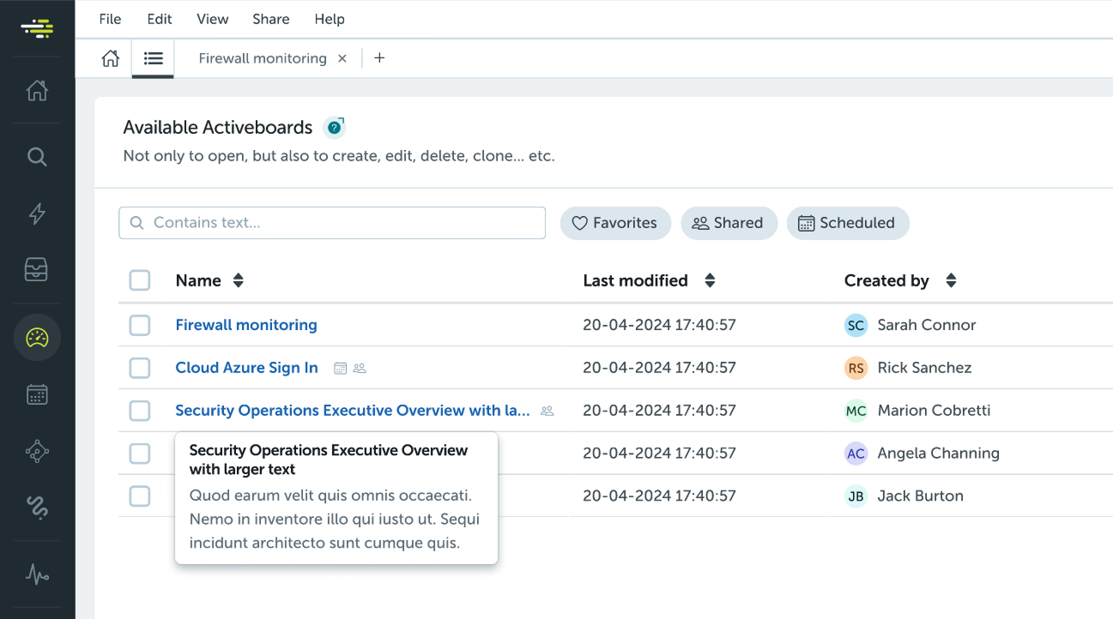
Task: Sort by Created by column arrows
Action: point(951,280)
